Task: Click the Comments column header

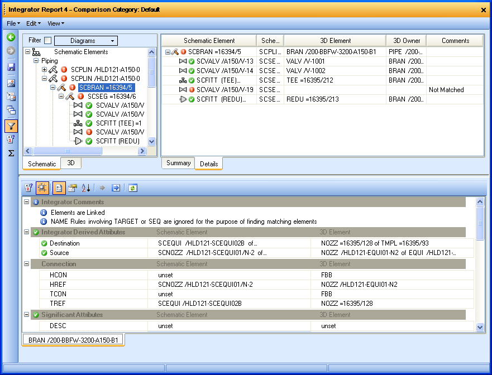Action: (x=455, y=41)
